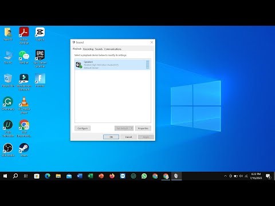Open the Windows Start menu
The height and width of the screenshot is (206, 275).
click(5, 176)
